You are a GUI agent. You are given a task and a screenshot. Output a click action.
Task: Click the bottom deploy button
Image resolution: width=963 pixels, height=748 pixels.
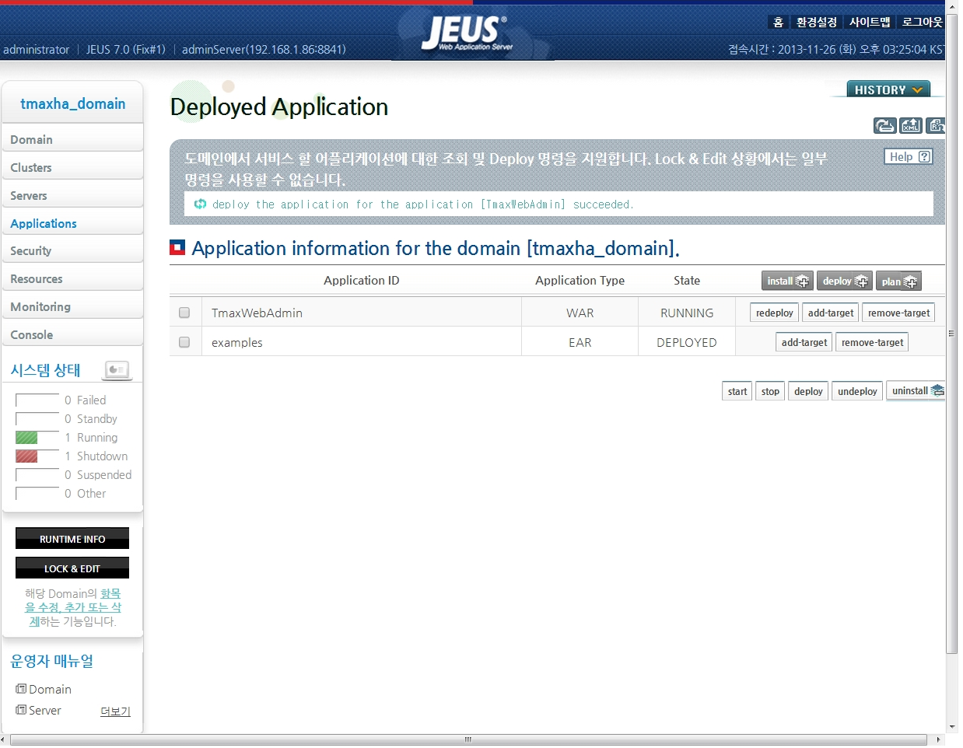tap(808, 391)
